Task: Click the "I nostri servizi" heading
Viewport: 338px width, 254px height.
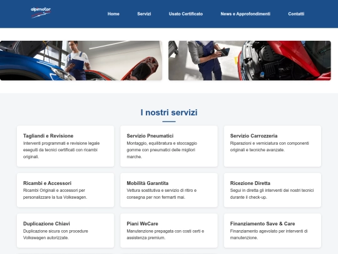Action: (x=169, y=112)
